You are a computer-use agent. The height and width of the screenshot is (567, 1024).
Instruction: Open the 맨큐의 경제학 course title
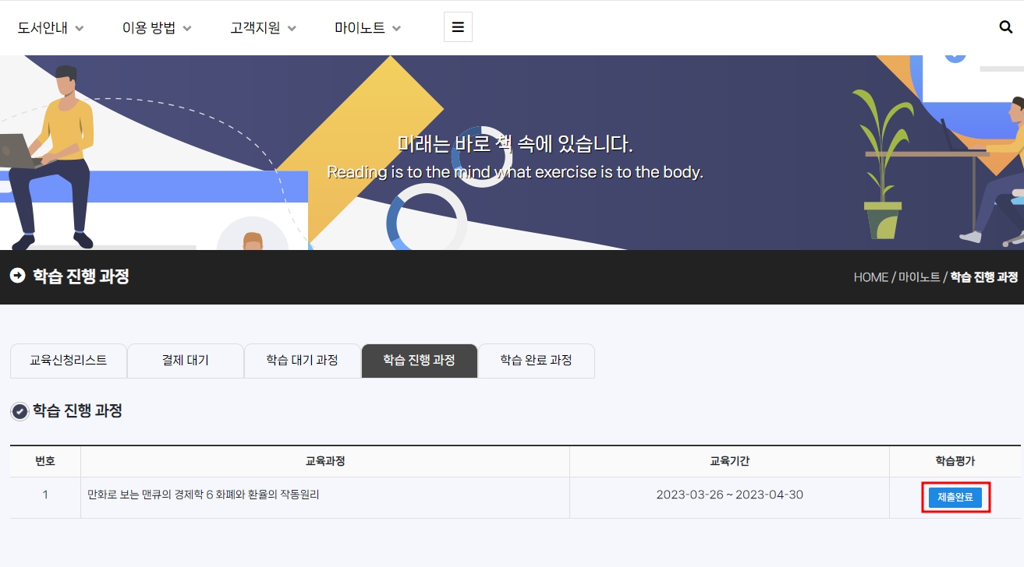click(x=204, y=495)
